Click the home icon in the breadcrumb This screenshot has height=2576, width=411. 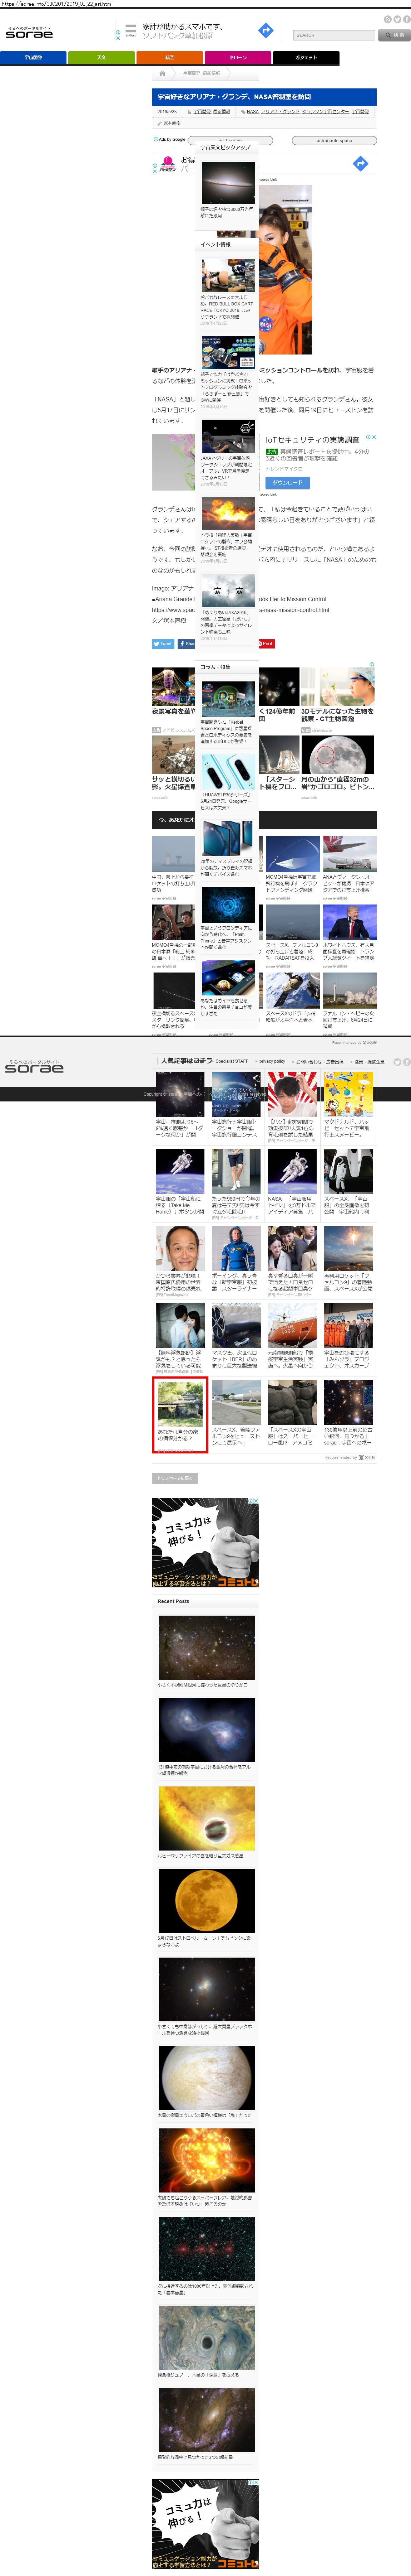coord(163,73)
